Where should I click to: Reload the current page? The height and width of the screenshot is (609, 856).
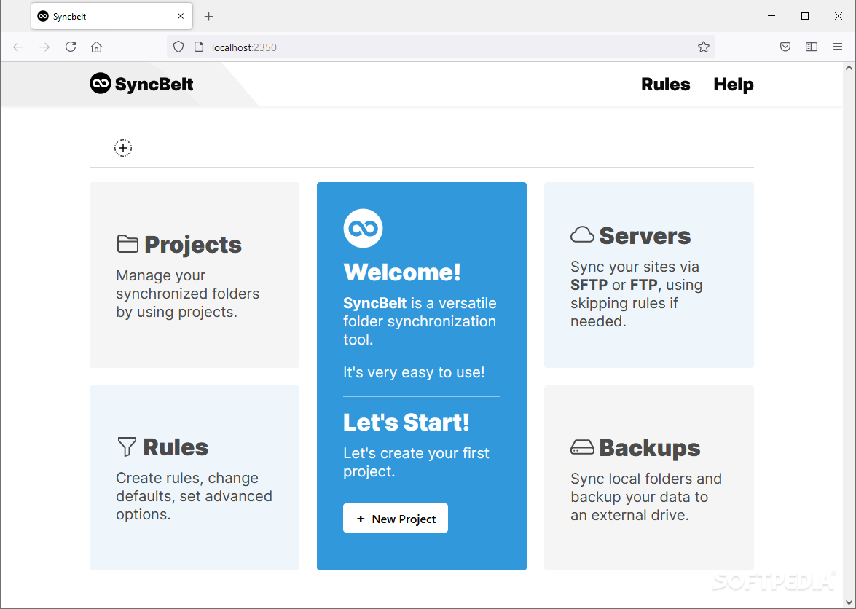point(71,47)
